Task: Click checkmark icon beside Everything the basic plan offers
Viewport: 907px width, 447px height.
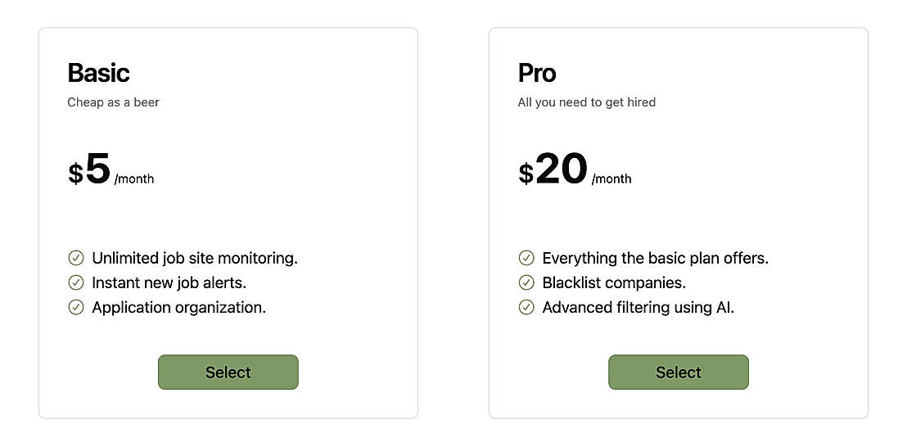Action: click(x=526, y=258)
